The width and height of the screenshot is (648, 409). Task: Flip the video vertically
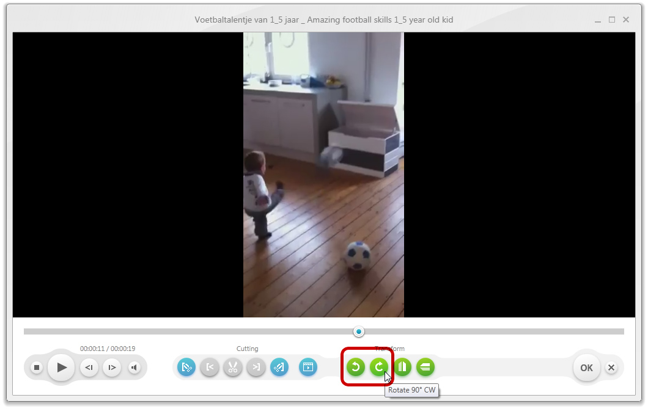(x=425, y=367)
